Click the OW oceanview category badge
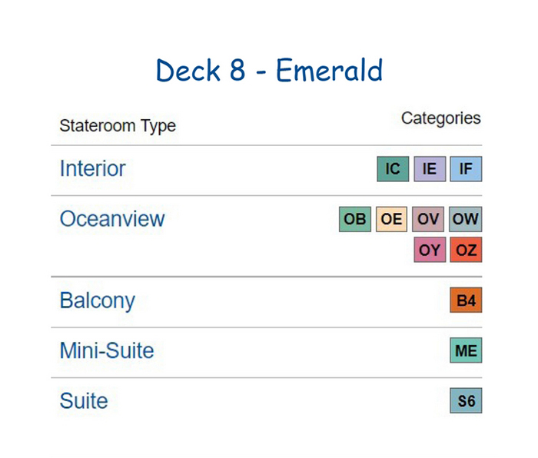This screenshot has height=458, width=538. (x=466, y=219)
